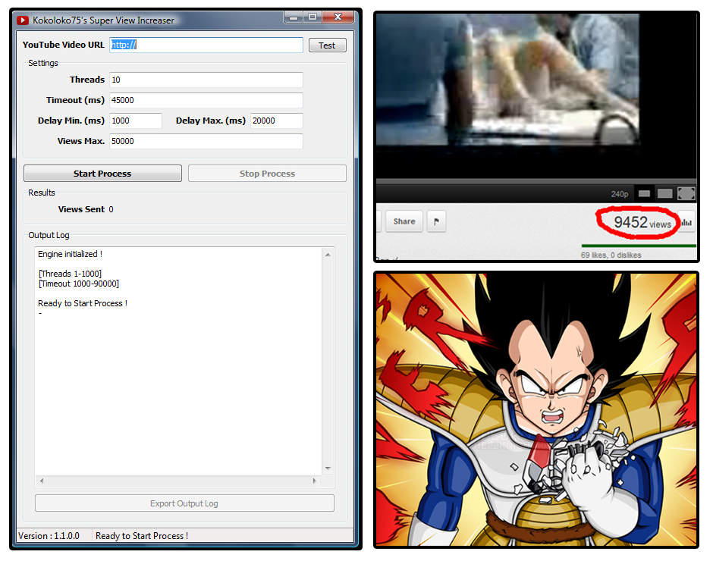Click 'Ready to Start Process !' log line
This screenshot has height=561, width=713.
83,303
